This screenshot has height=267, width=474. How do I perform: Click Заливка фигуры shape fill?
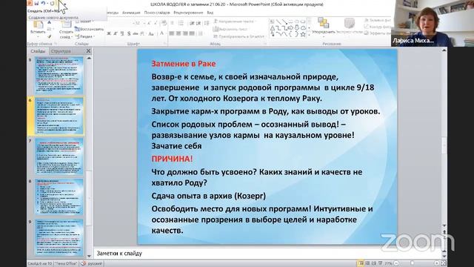pyautogui.click(x=378, y=21)
